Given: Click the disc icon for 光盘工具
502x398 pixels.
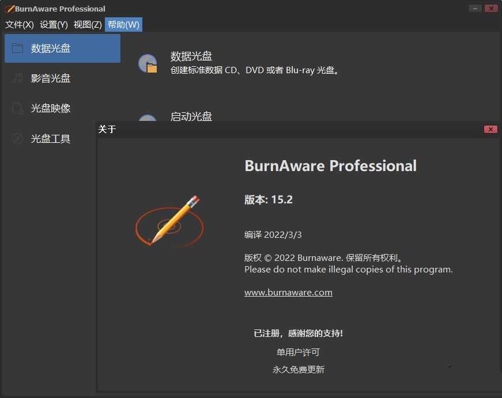Looking at the screenshot, I should (x=18, y=138).
